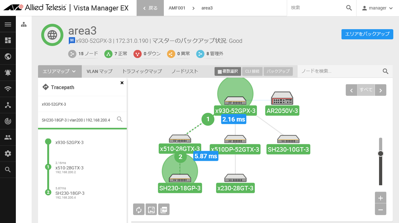The width and height of the screenshot is (399, 223).
Task: Open the hamburger menu in sidebar
Action: [8, 24]
